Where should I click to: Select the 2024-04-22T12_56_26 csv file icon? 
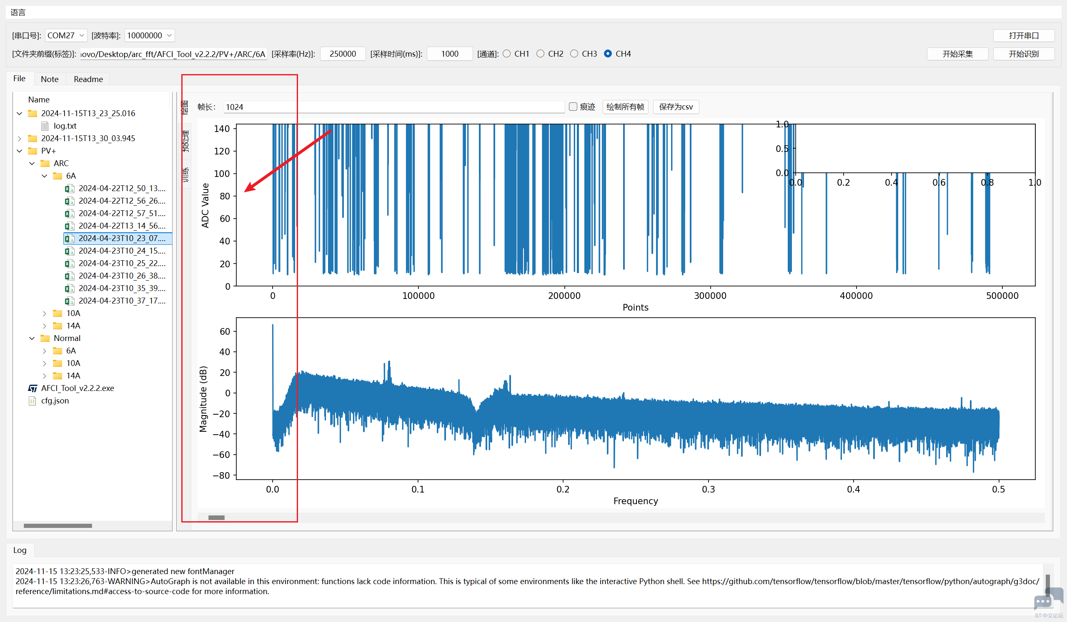(x=70, y=201)
